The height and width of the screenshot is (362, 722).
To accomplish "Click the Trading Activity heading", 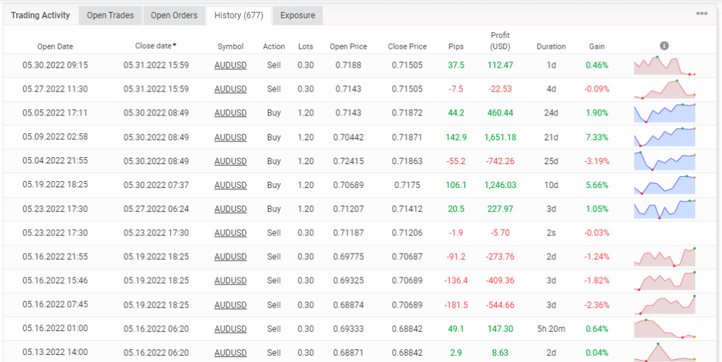I will coord(40,15).
